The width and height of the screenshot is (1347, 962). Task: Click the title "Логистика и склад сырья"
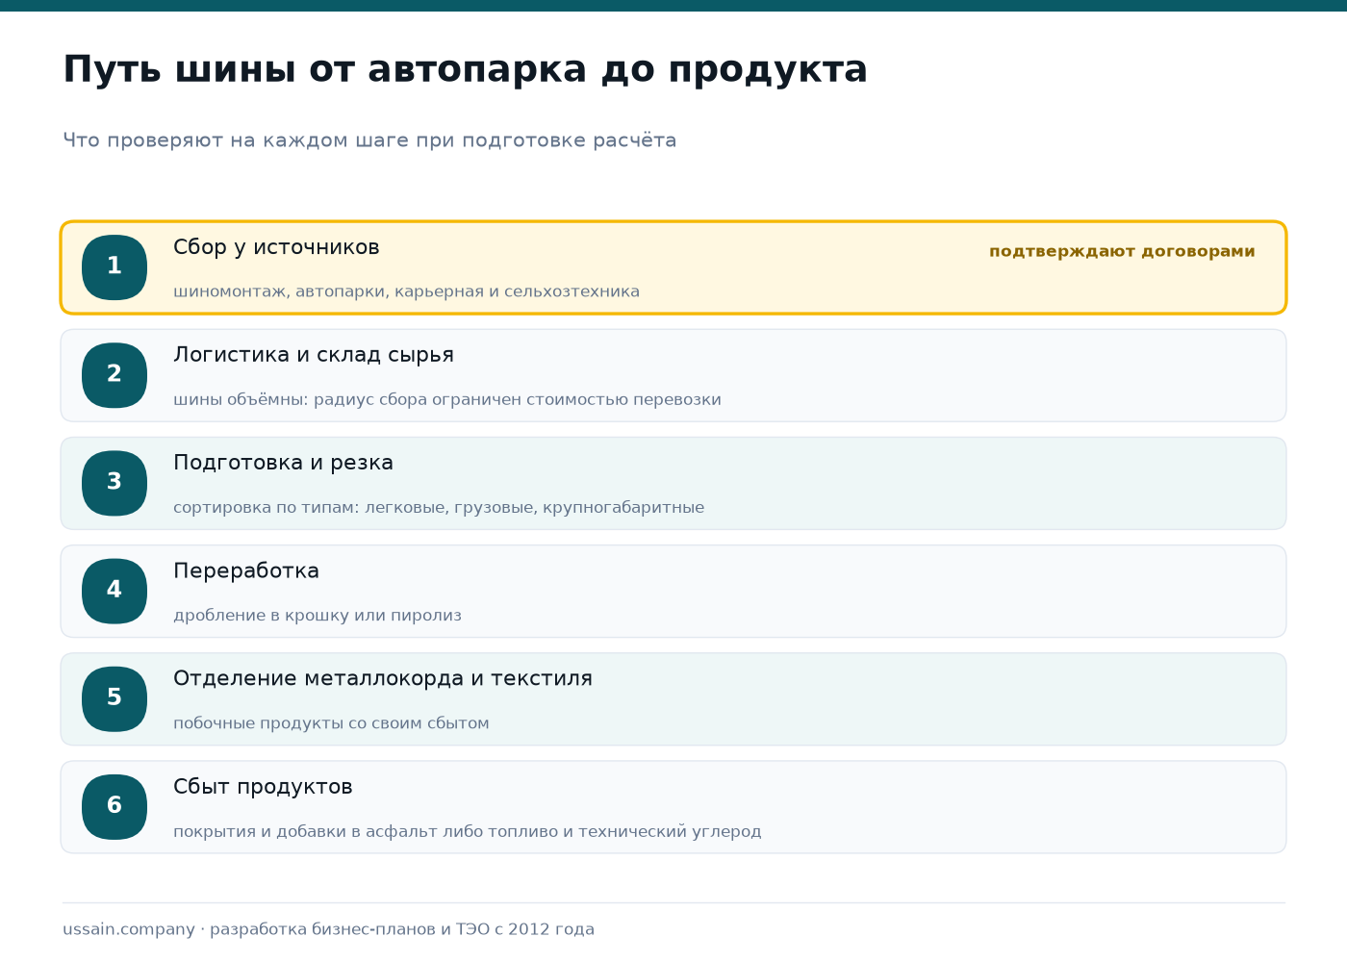[x=314, y=355]
